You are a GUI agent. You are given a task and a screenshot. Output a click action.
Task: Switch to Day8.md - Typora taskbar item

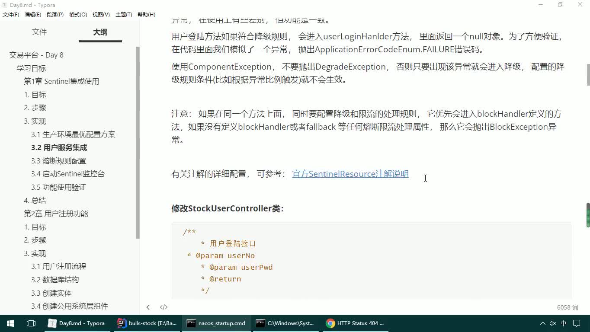[77, 323]
